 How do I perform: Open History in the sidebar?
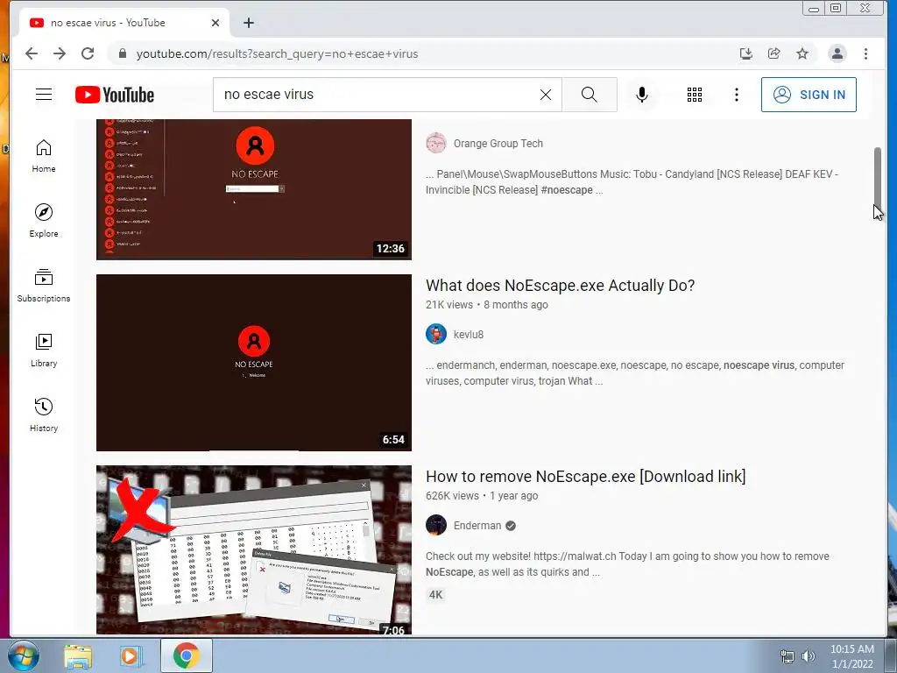pos(44,415)
